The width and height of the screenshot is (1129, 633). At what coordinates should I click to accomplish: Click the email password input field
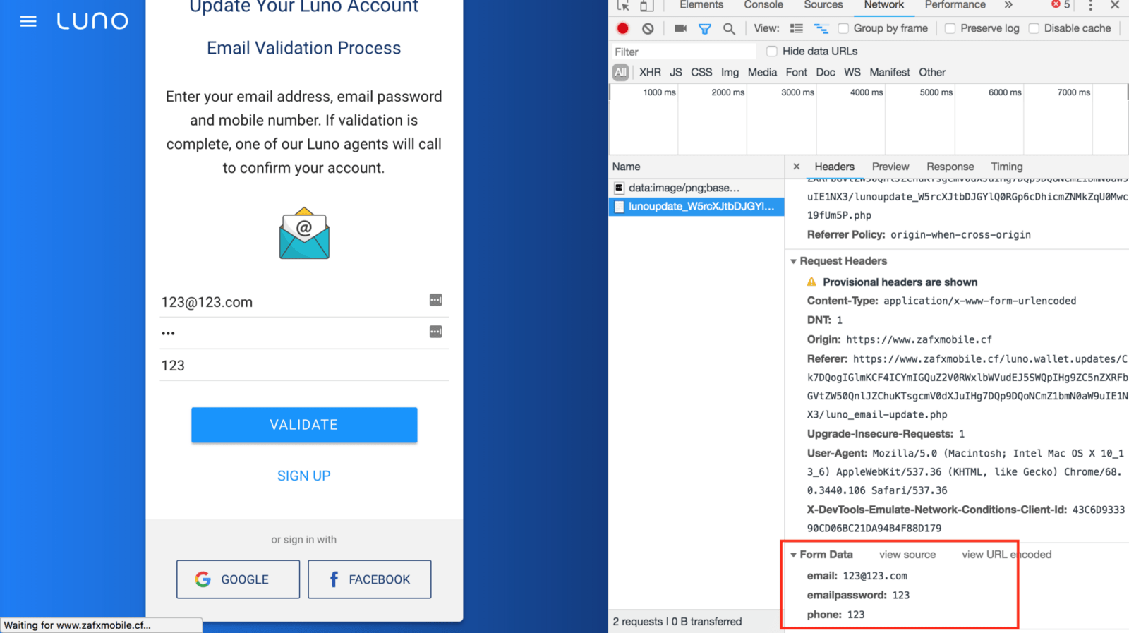(304, 333)
